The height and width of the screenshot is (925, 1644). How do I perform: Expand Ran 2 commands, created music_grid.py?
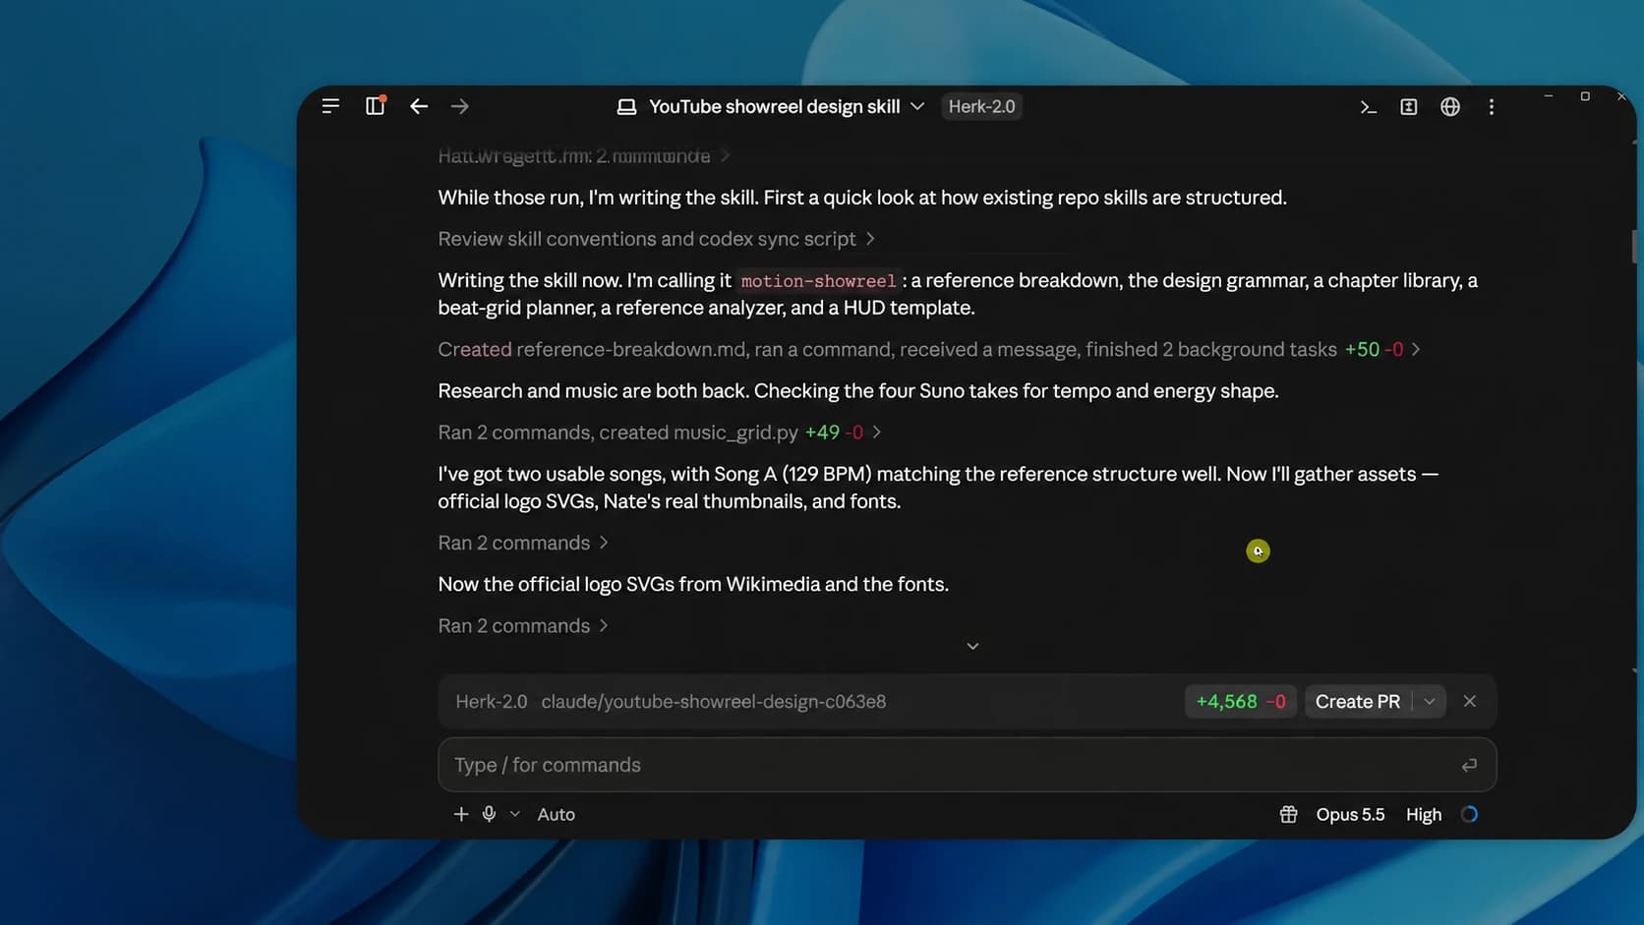point(659,433)
